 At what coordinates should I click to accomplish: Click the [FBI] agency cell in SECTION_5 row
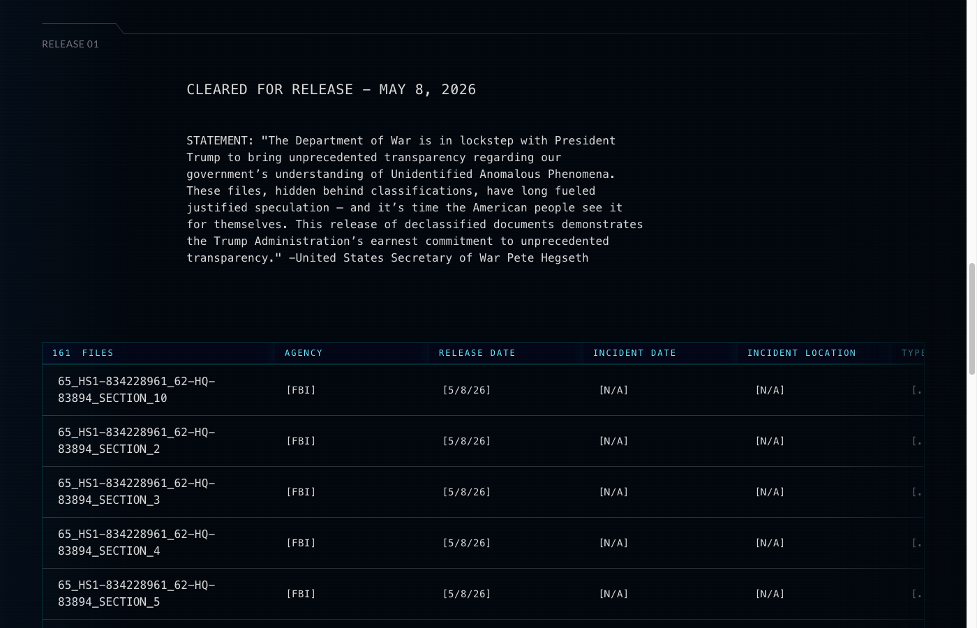pos(301,594)
